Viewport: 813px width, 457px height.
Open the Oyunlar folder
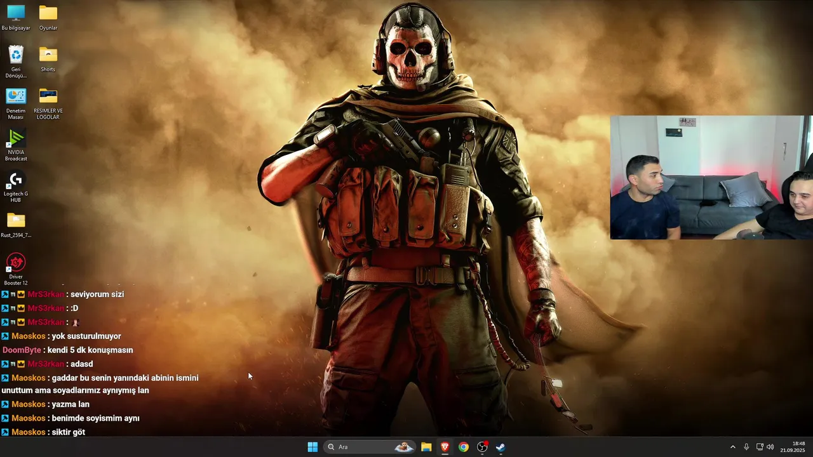(48, 18)
